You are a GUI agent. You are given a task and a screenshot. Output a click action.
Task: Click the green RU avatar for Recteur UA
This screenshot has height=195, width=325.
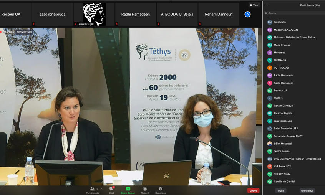pos(270,91)
